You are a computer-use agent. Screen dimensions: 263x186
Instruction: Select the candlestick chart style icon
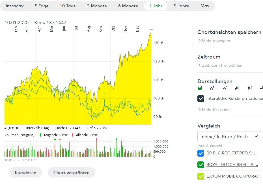click(x=261, y=88)
